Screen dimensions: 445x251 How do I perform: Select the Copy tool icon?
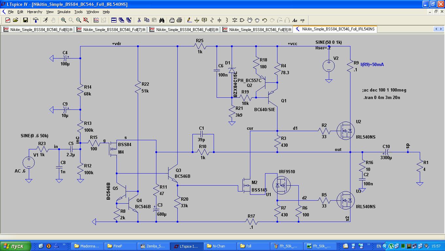coord(147,20)
